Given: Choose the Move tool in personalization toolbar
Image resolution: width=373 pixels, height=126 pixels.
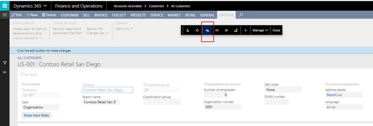Looking at the screenshot, I should [197, 30].
